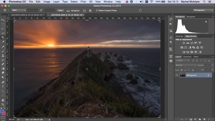Screen dimensions: 215x121
Task: Swap crop width and height values
Action: click(41, 10)
